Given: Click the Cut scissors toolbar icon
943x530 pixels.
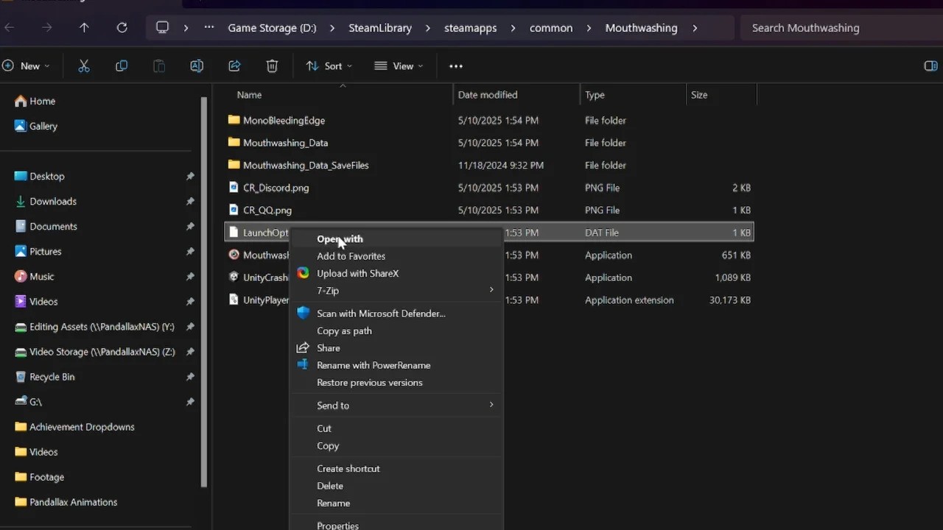Looking at the screenshot, I should (x=84, y=66).
